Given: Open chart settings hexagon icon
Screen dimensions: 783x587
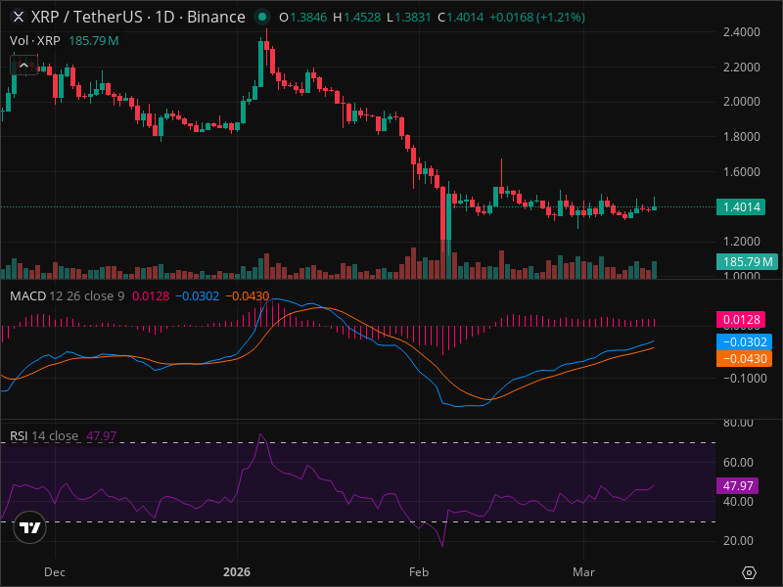Looking at the screenshot, I should pos(749,572).
